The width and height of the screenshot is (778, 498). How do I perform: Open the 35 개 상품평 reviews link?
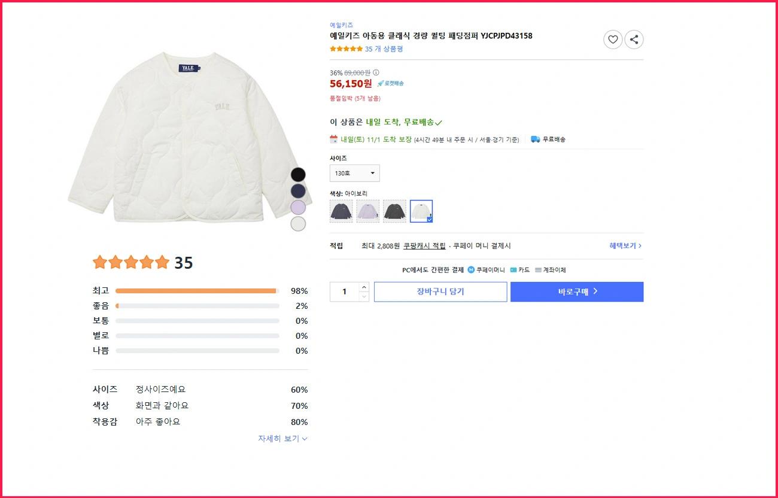click(384, 48)
